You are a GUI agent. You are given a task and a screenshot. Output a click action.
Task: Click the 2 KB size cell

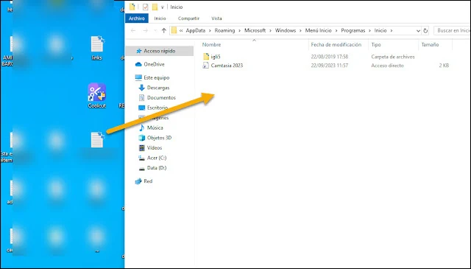tap(444, 66)
